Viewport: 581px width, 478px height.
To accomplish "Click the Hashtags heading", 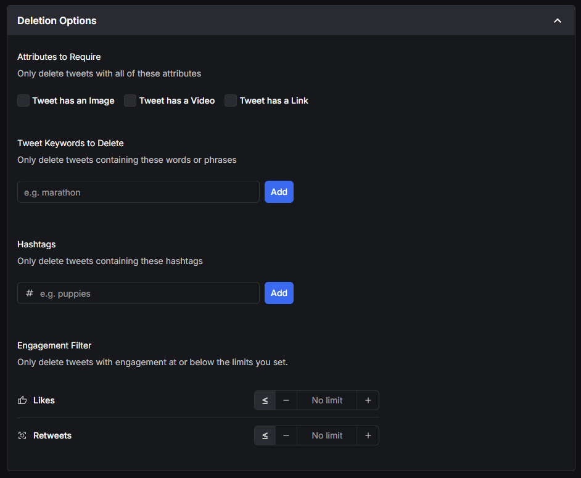I will pos(36,244).
